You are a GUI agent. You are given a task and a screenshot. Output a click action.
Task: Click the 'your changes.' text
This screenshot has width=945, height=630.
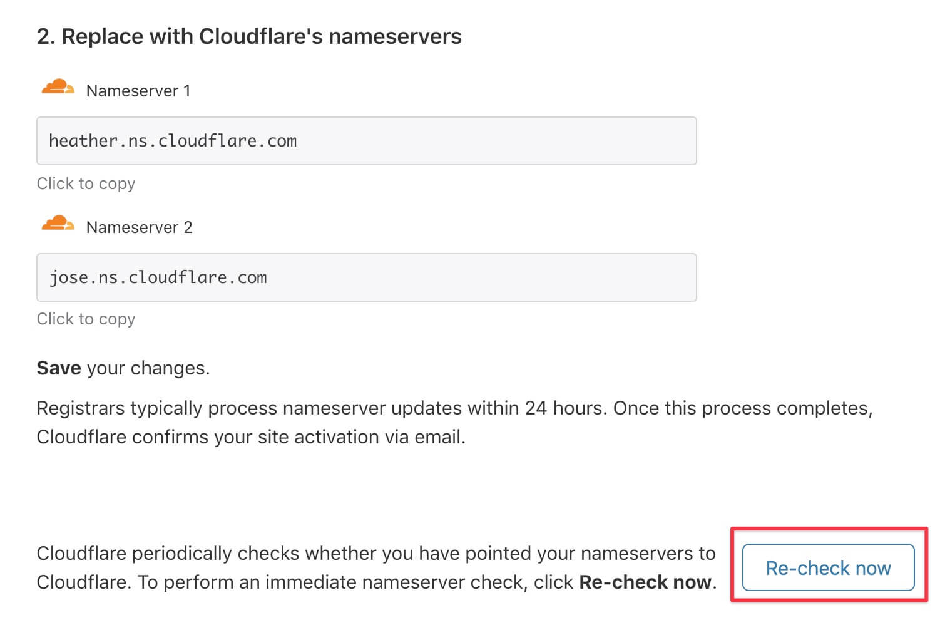point(148,368)
